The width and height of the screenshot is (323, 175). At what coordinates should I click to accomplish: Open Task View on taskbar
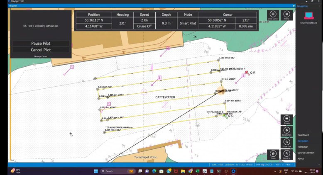coord(140,171)
